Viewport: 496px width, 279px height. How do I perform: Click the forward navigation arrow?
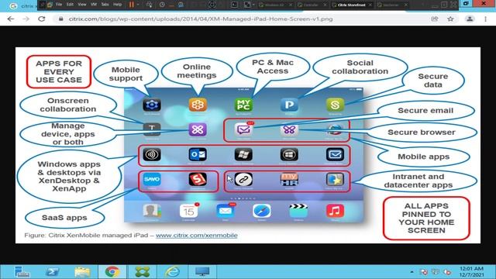[x=26, y=19]
